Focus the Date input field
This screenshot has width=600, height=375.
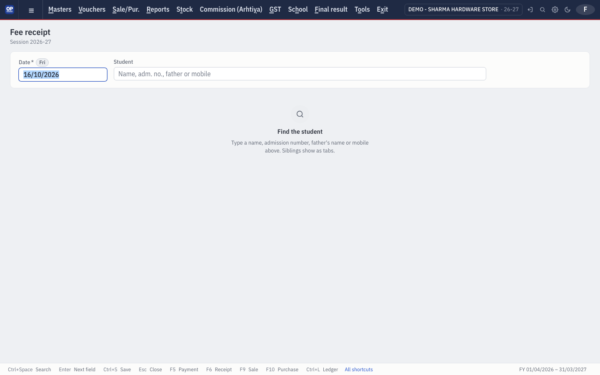[x=63, y=75]
